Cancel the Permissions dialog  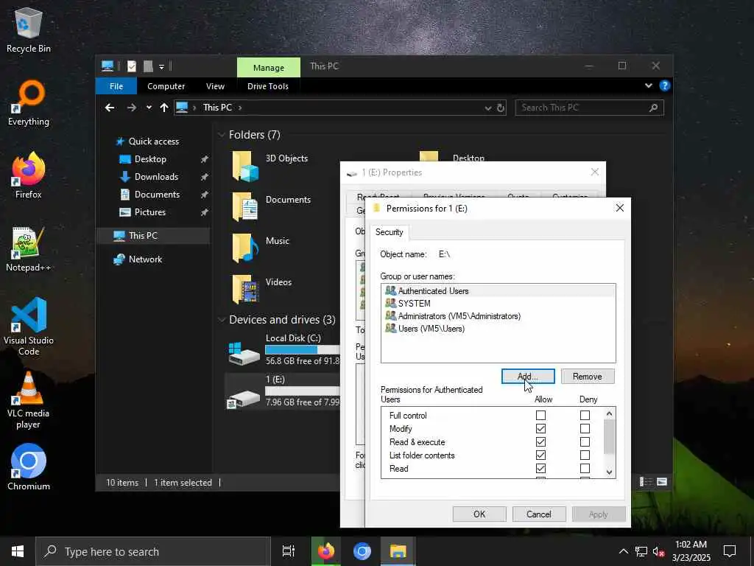538,514
